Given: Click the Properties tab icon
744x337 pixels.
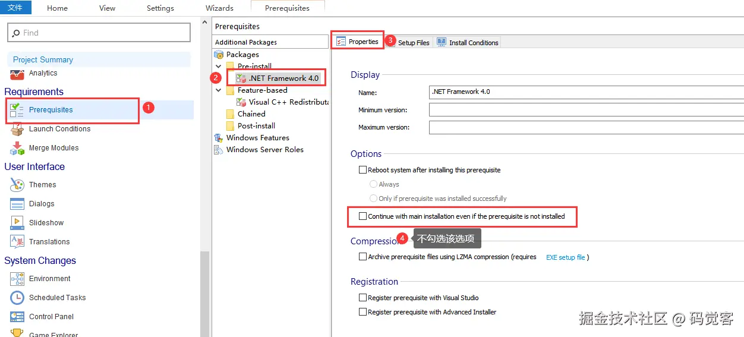Looking at the screenshot, I should pyautogui.click(x=341, y=42).
